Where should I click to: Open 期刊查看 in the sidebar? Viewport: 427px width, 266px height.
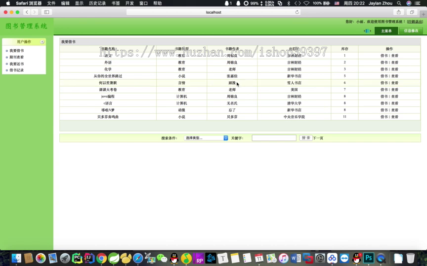point(17,57)
